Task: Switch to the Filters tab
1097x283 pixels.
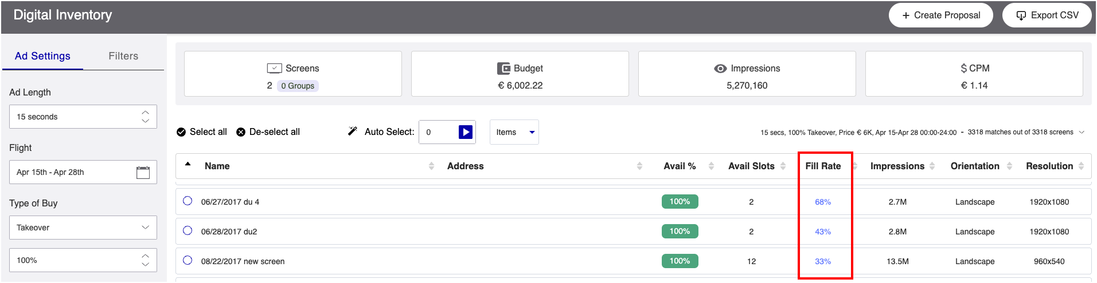Action: coord(123,56)
